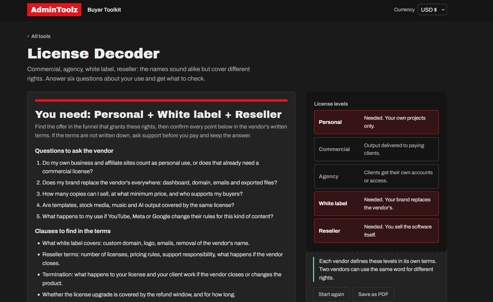Click 'Output delivered to paying clients' description
This screenshot has height=302, width=493.
tap(394, 149)
